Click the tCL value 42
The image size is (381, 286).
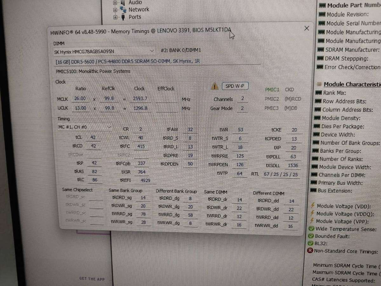(x=93, y=138)
